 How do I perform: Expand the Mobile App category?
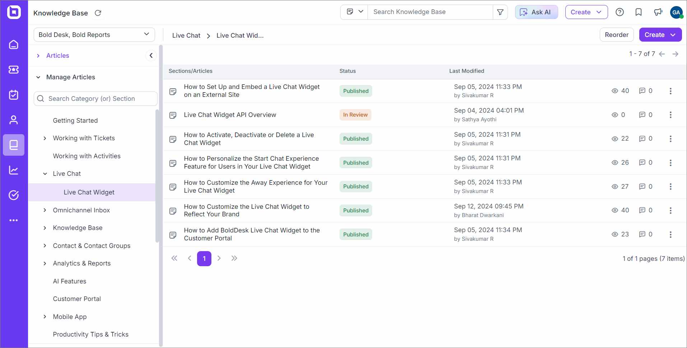click(x=45, y=317)
